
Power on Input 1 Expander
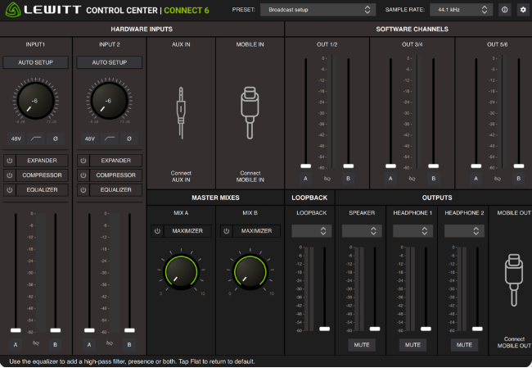tap(10, 161)
